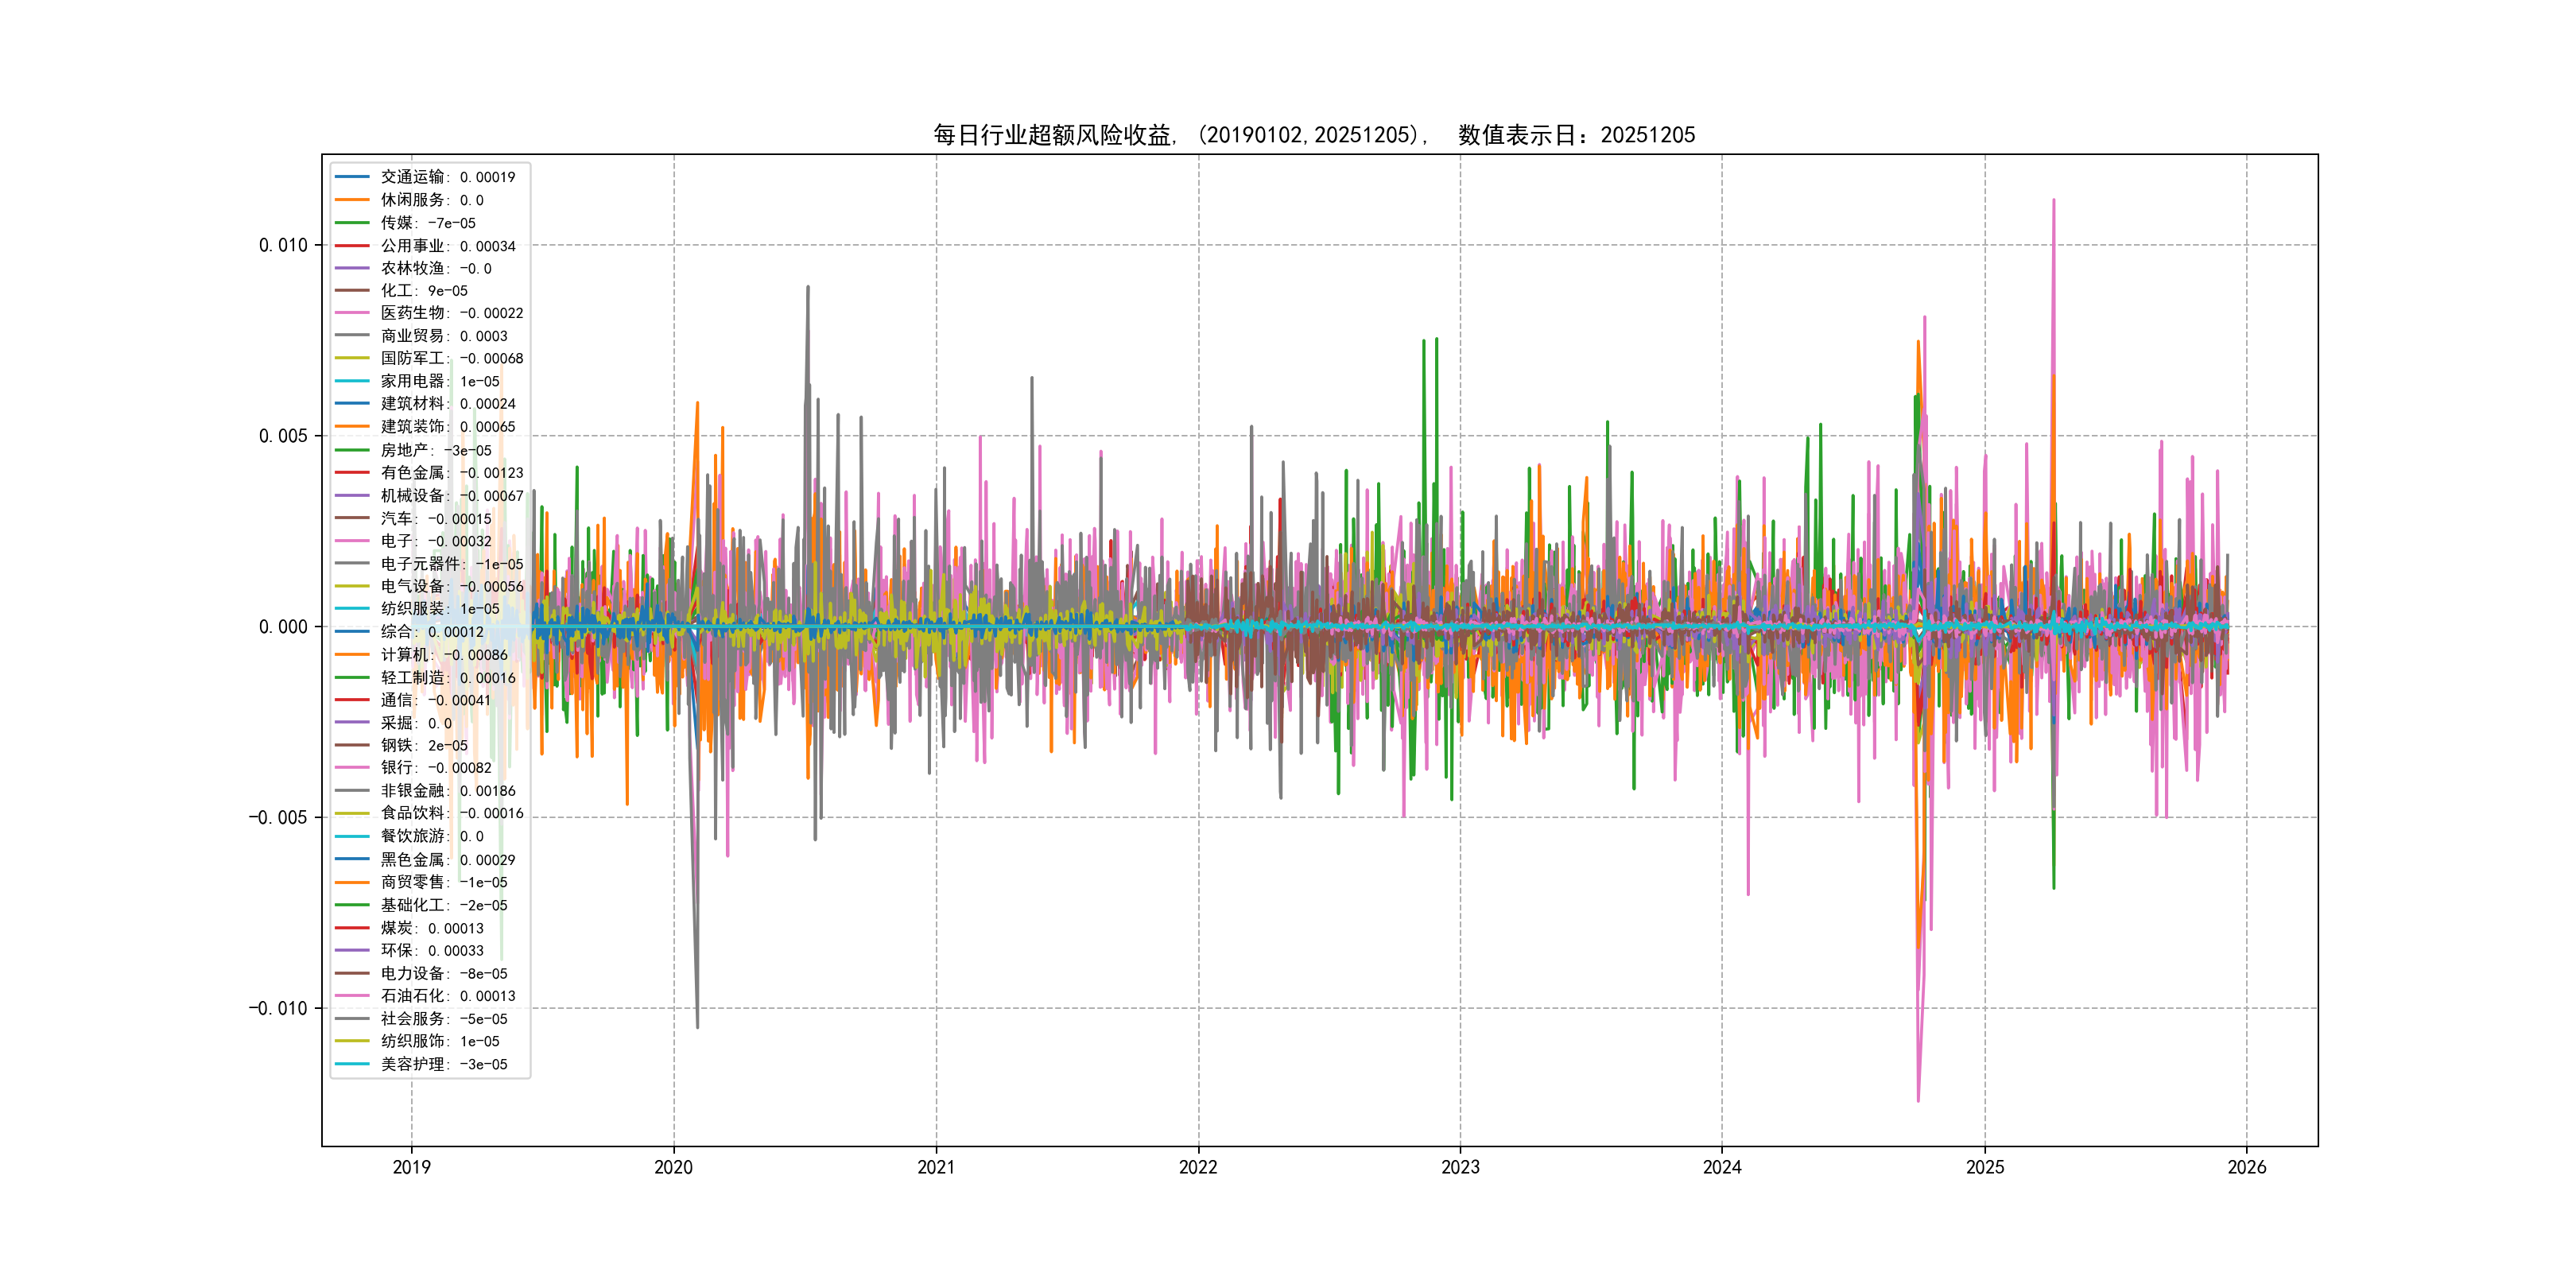Image resolution: width=2576 pixels, height=1288 pixels.
Task: Click the -0.005 y-axis tick label
Action: [x=278, y=818]
